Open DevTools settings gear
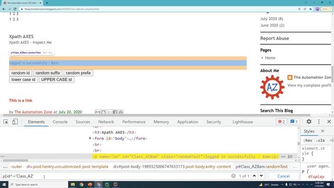The width and height of the screenshot is (334, 188). point(309,122)
